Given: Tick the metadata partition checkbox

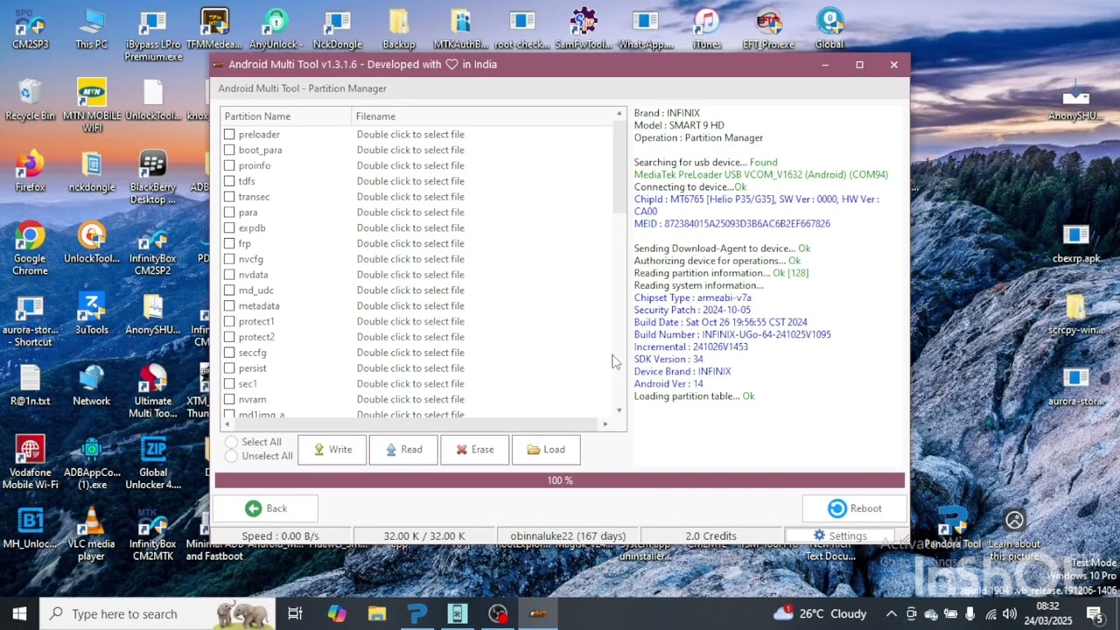Looking at the screenshot, I should [229, 306].
